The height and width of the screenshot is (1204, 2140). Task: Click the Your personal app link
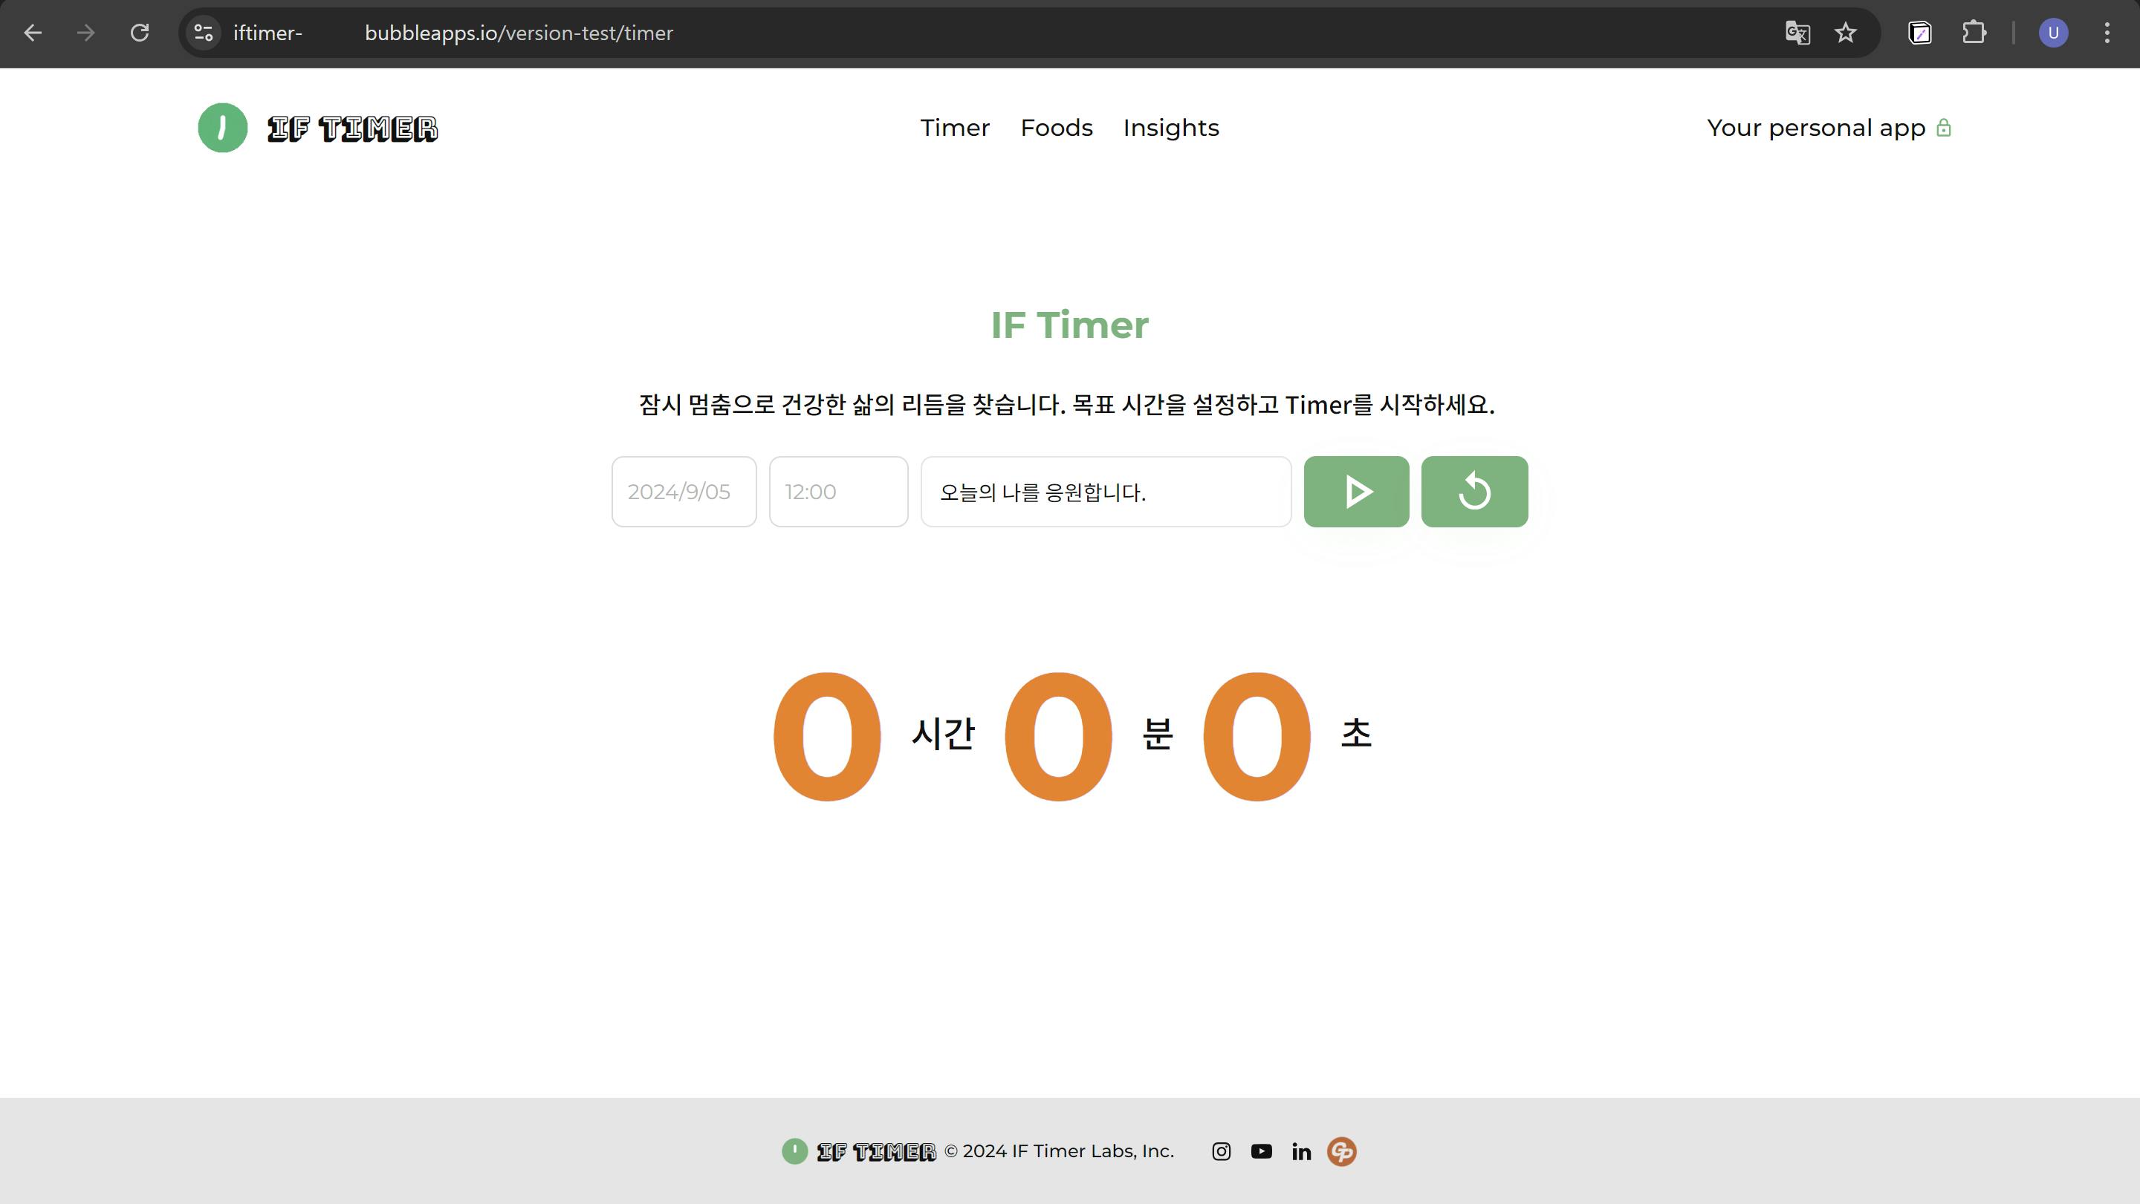[x=1816, y=128]
